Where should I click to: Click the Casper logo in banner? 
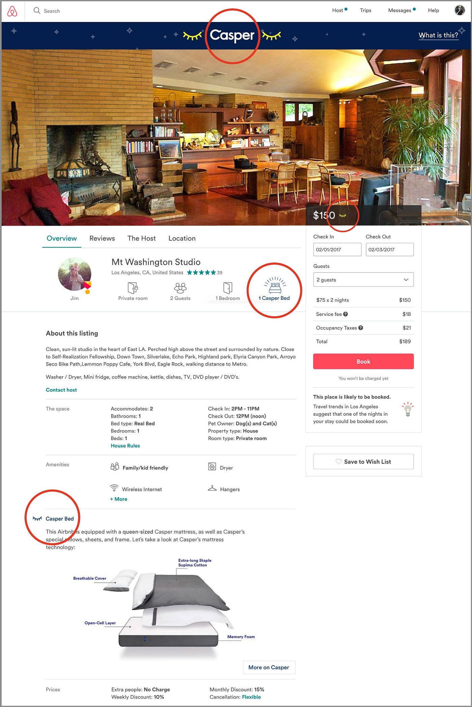pos(232,35)
